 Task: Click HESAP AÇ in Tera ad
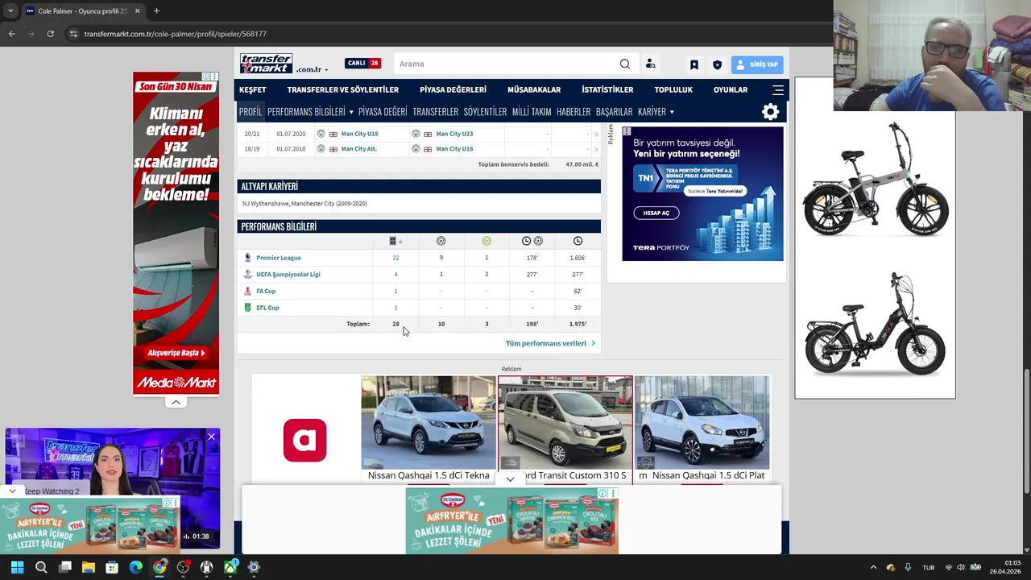click(656, 213)
